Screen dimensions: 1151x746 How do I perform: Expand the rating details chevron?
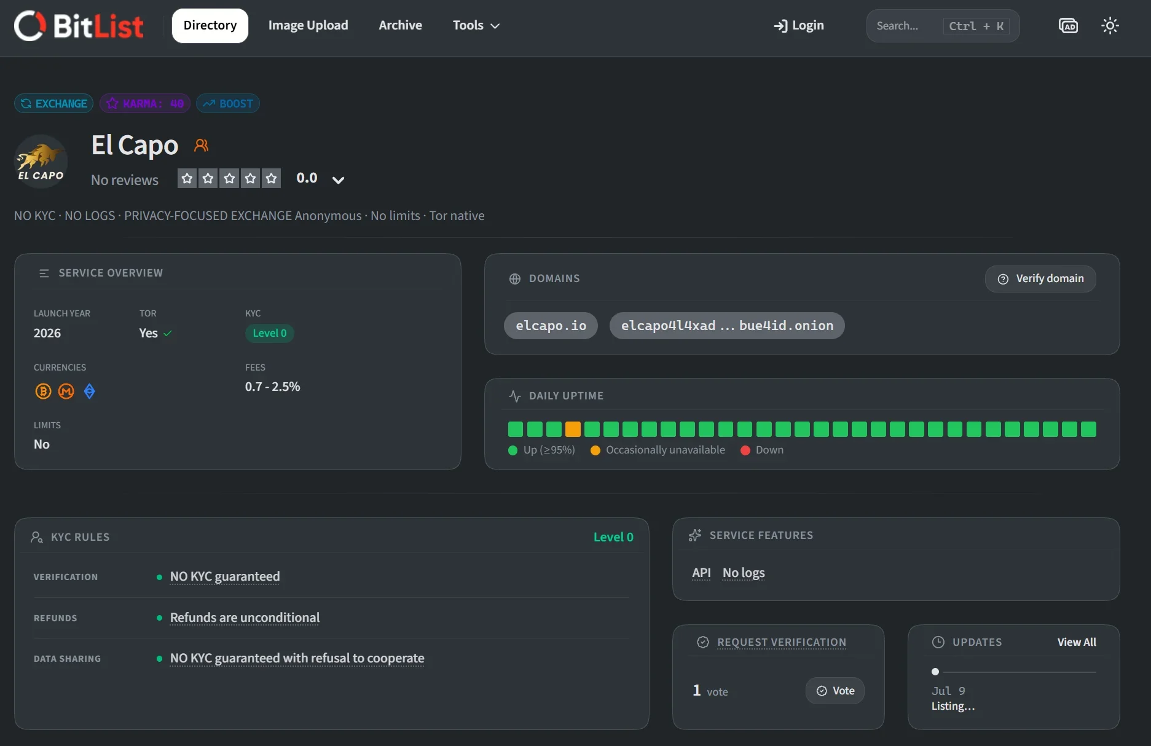coord(338,180)
